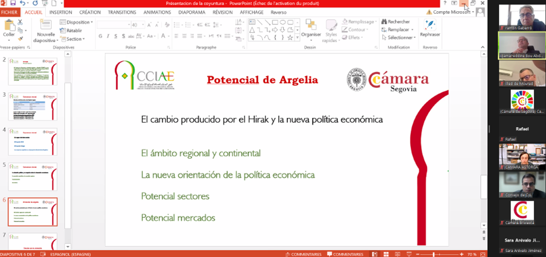Switch to slide sorter view icon
546x257 pixels.
point(386,254)
